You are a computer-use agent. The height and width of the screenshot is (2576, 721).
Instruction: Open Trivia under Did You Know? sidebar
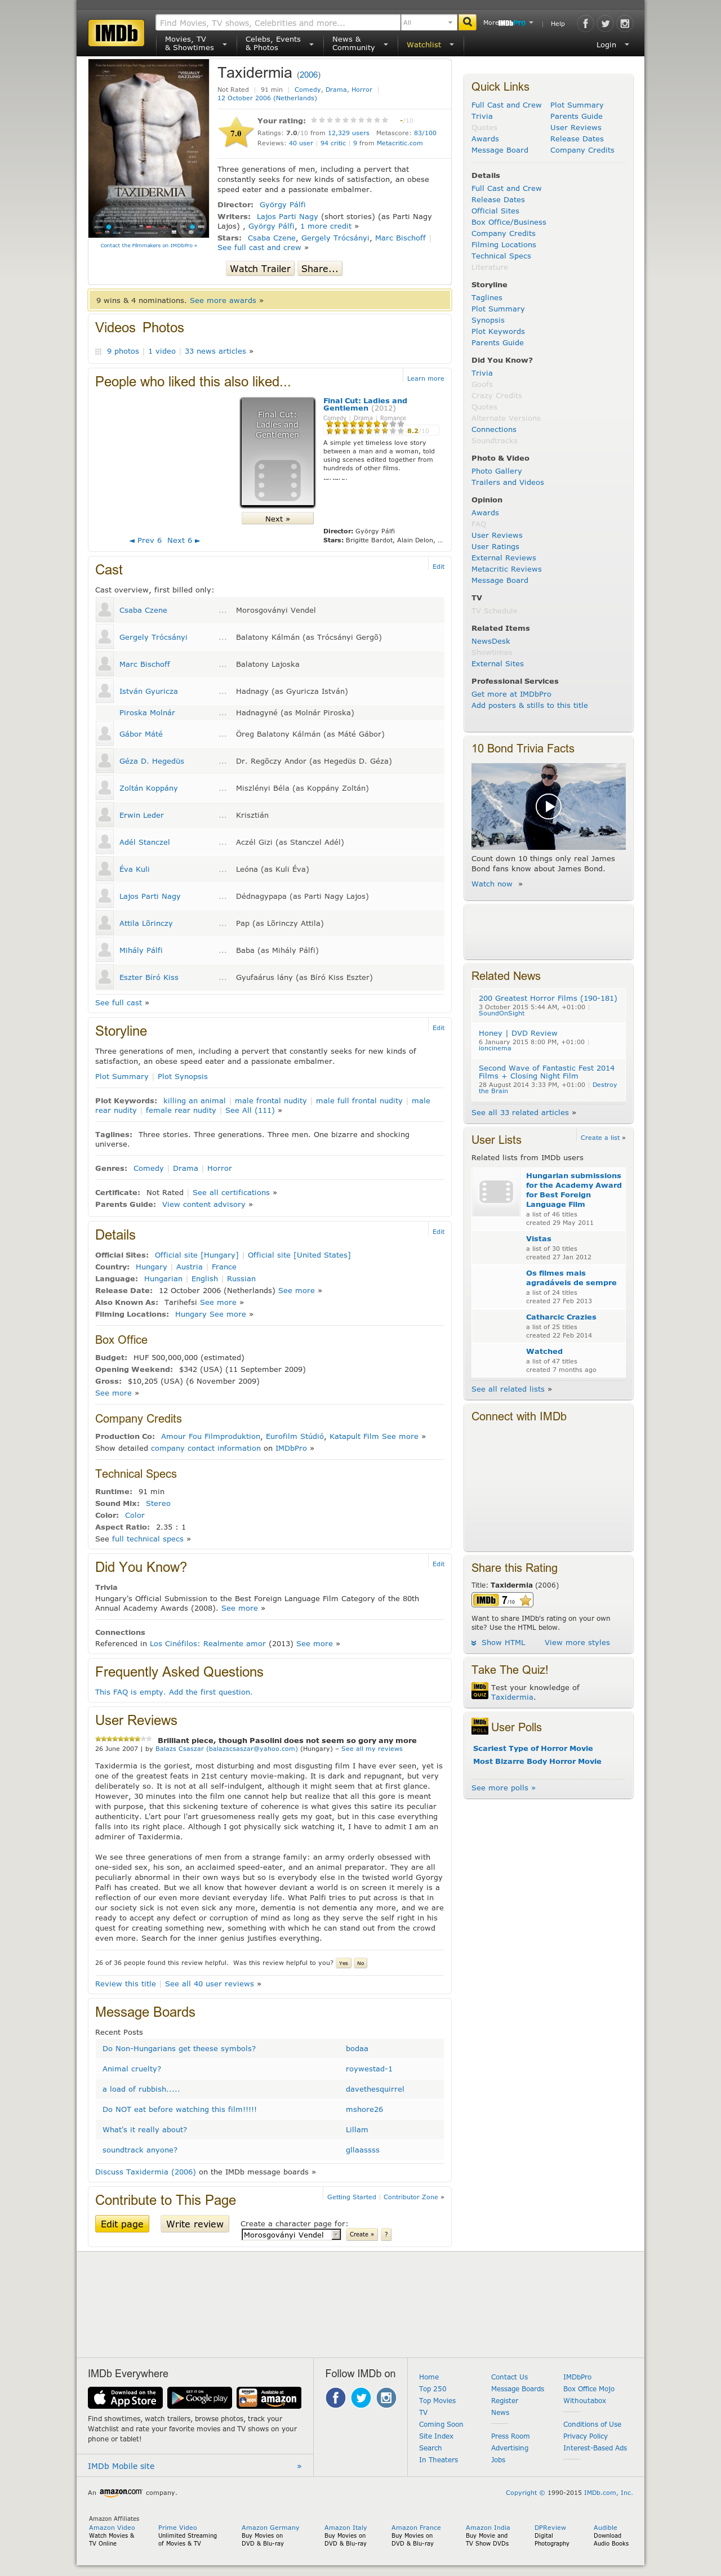tap(482, 373)
